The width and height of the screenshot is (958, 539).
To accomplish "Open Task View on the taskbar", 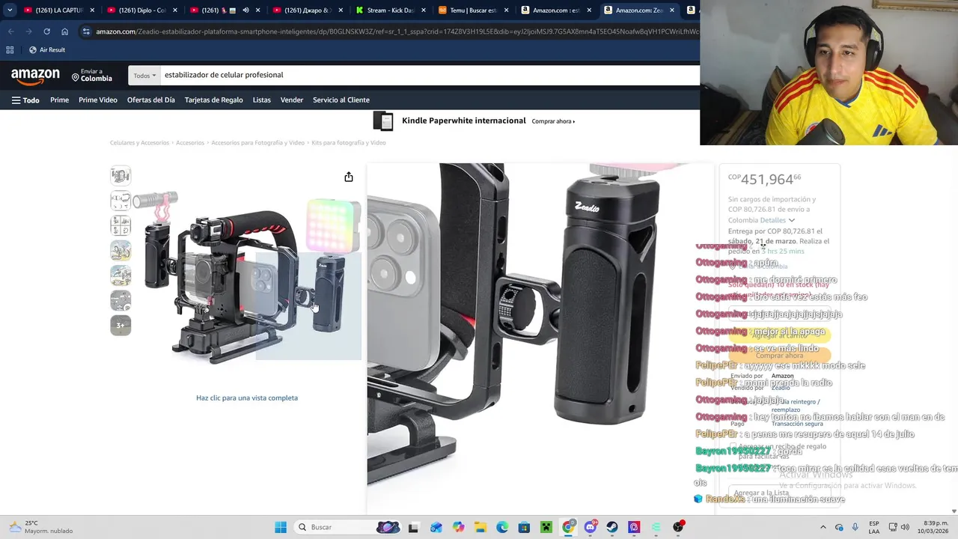I will [x=413, y=527].
